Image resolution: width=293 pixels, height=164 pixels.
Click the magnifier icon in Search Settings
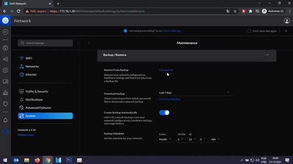click(x=22, y=43)
